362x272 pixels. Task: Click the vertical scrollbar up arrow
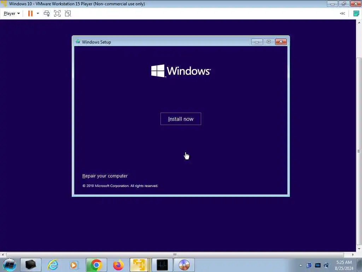(x=359, y=23)
